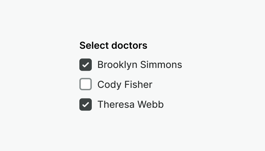Toggle the unchecked box in the list
265x151 pixels.
[86, 84]
